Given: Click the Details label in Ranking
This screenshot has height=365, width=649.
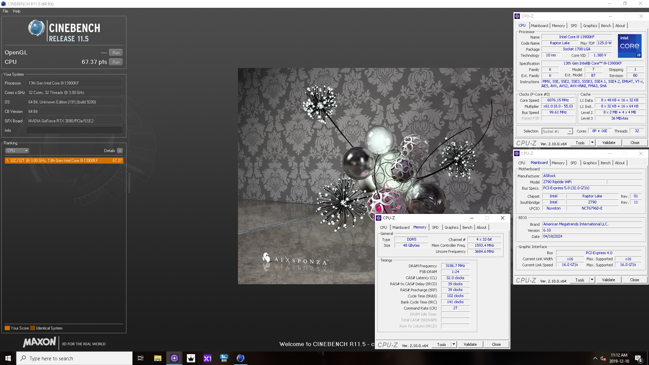Looking at the screenshot, I should click(x=110, y=151).
